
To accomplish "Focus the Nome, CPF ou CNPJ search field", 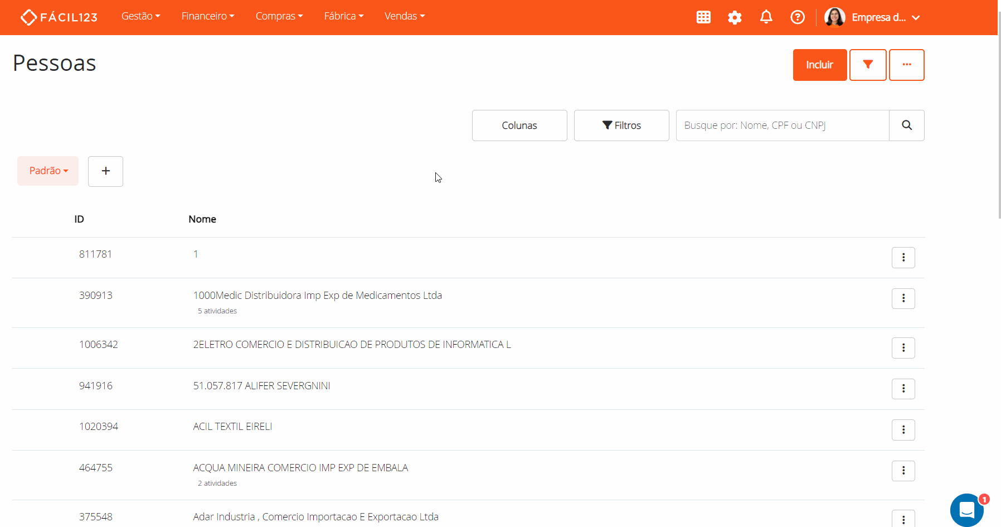I will point(782,125).
